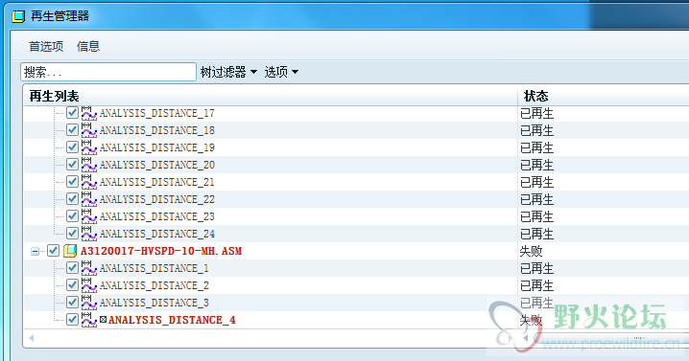Click the failure marker beside ANALYSIS_DISTANCE_4
689x361 pixels.
click(x=103, y=319)
